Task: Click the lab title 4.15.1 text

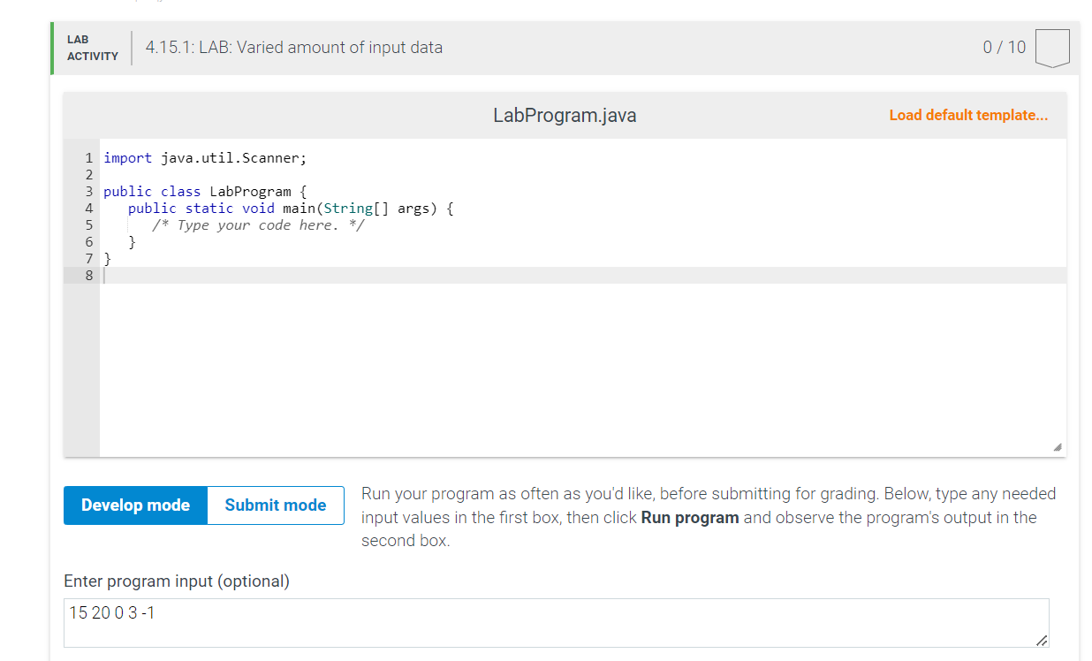Action: click(x=293, y=48)
